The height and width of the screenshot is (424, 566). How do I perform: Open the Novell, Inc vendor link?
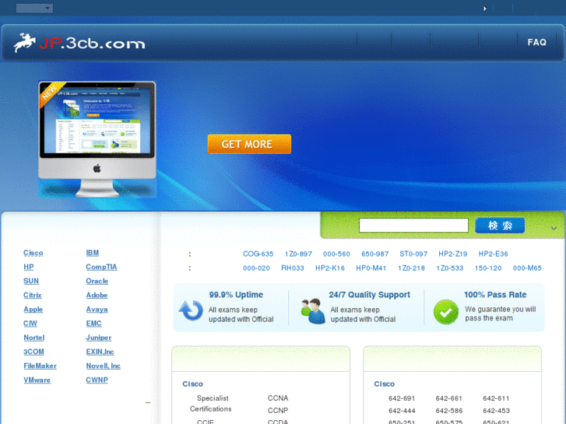pyautogui.click(x=104, y=366)
